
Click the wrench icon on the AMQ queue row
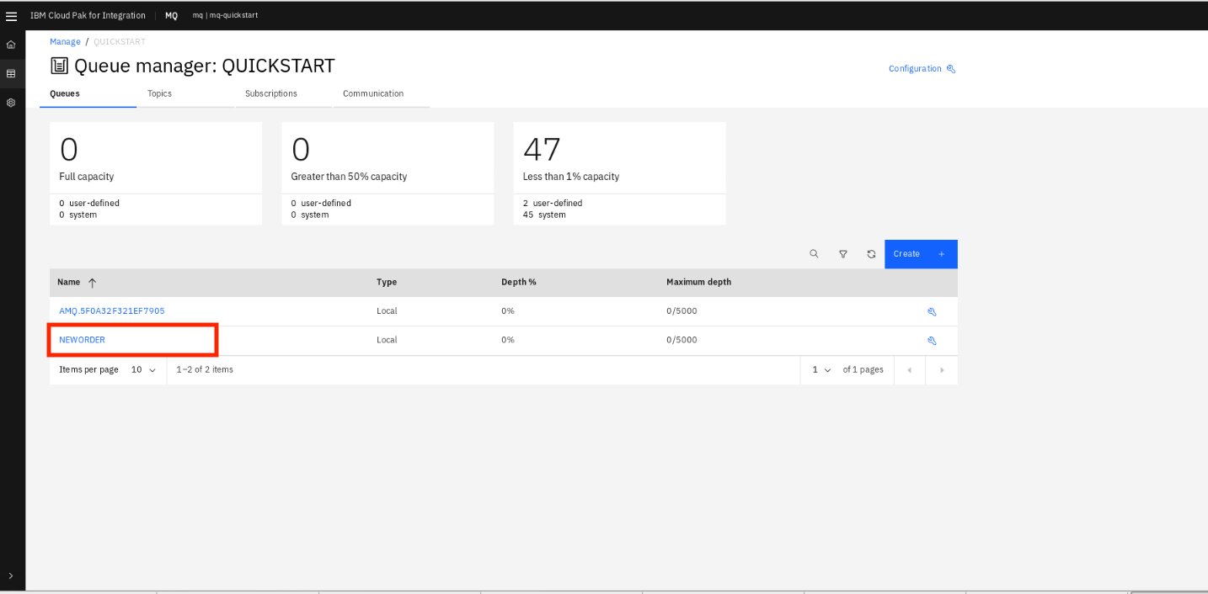(x=932, y=310)
